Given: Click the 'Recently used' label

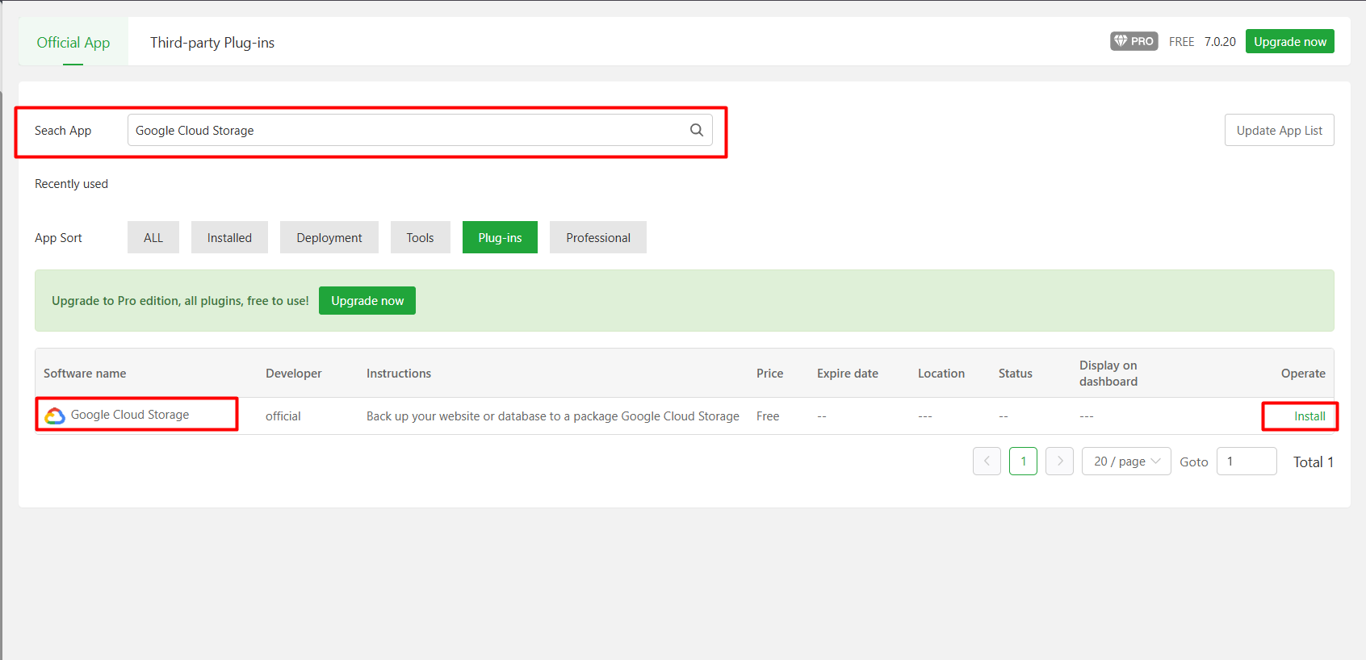Looking at the screenshot, I should coord(71,184).
